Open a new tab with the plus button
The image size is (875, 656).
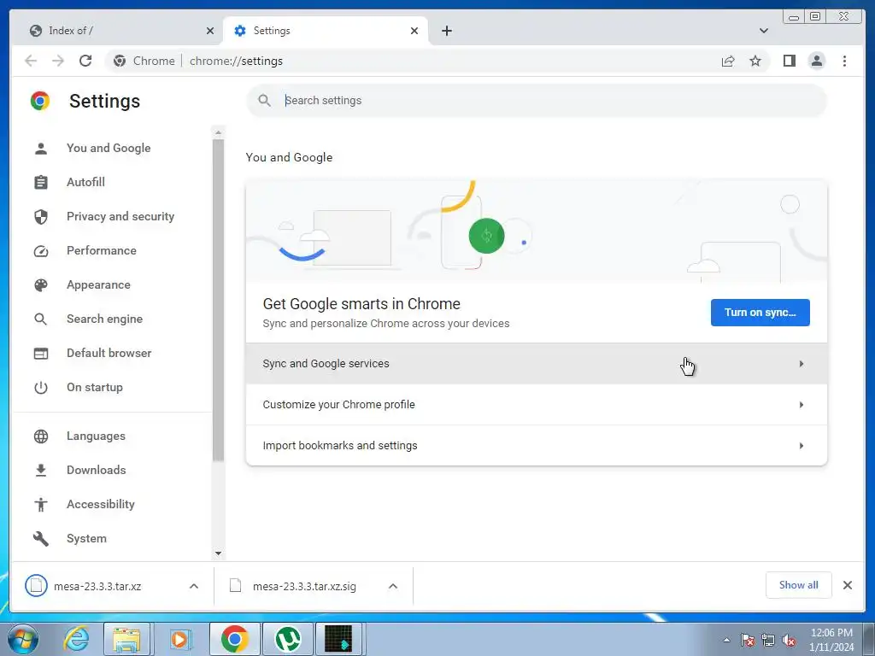(x=446, y=31)
